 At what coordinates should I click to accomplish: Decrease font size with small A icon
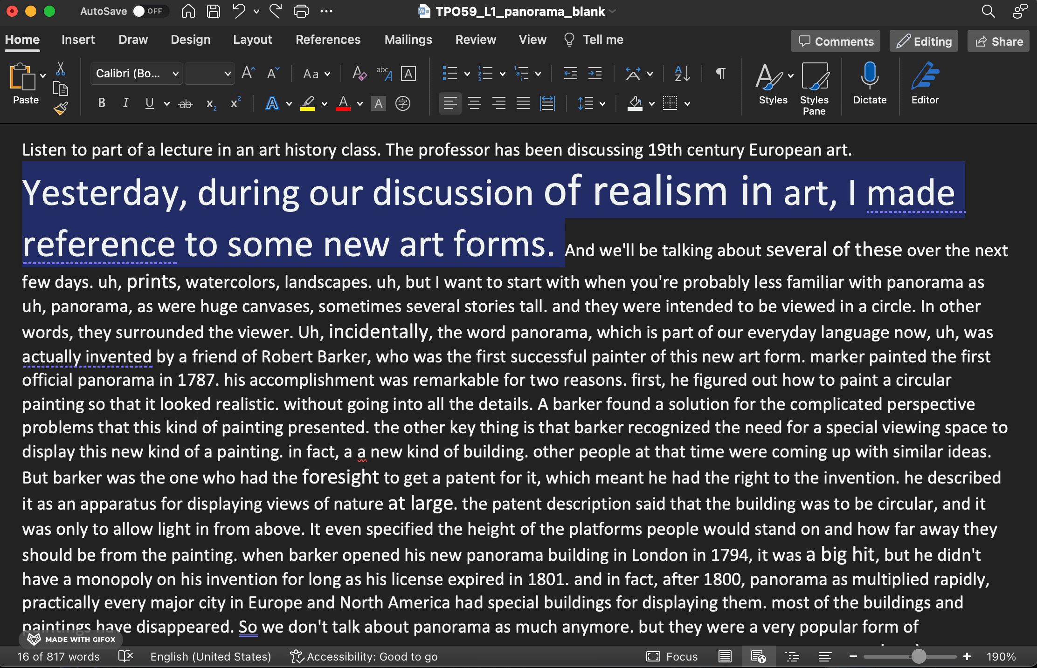(x=273, y=73)
